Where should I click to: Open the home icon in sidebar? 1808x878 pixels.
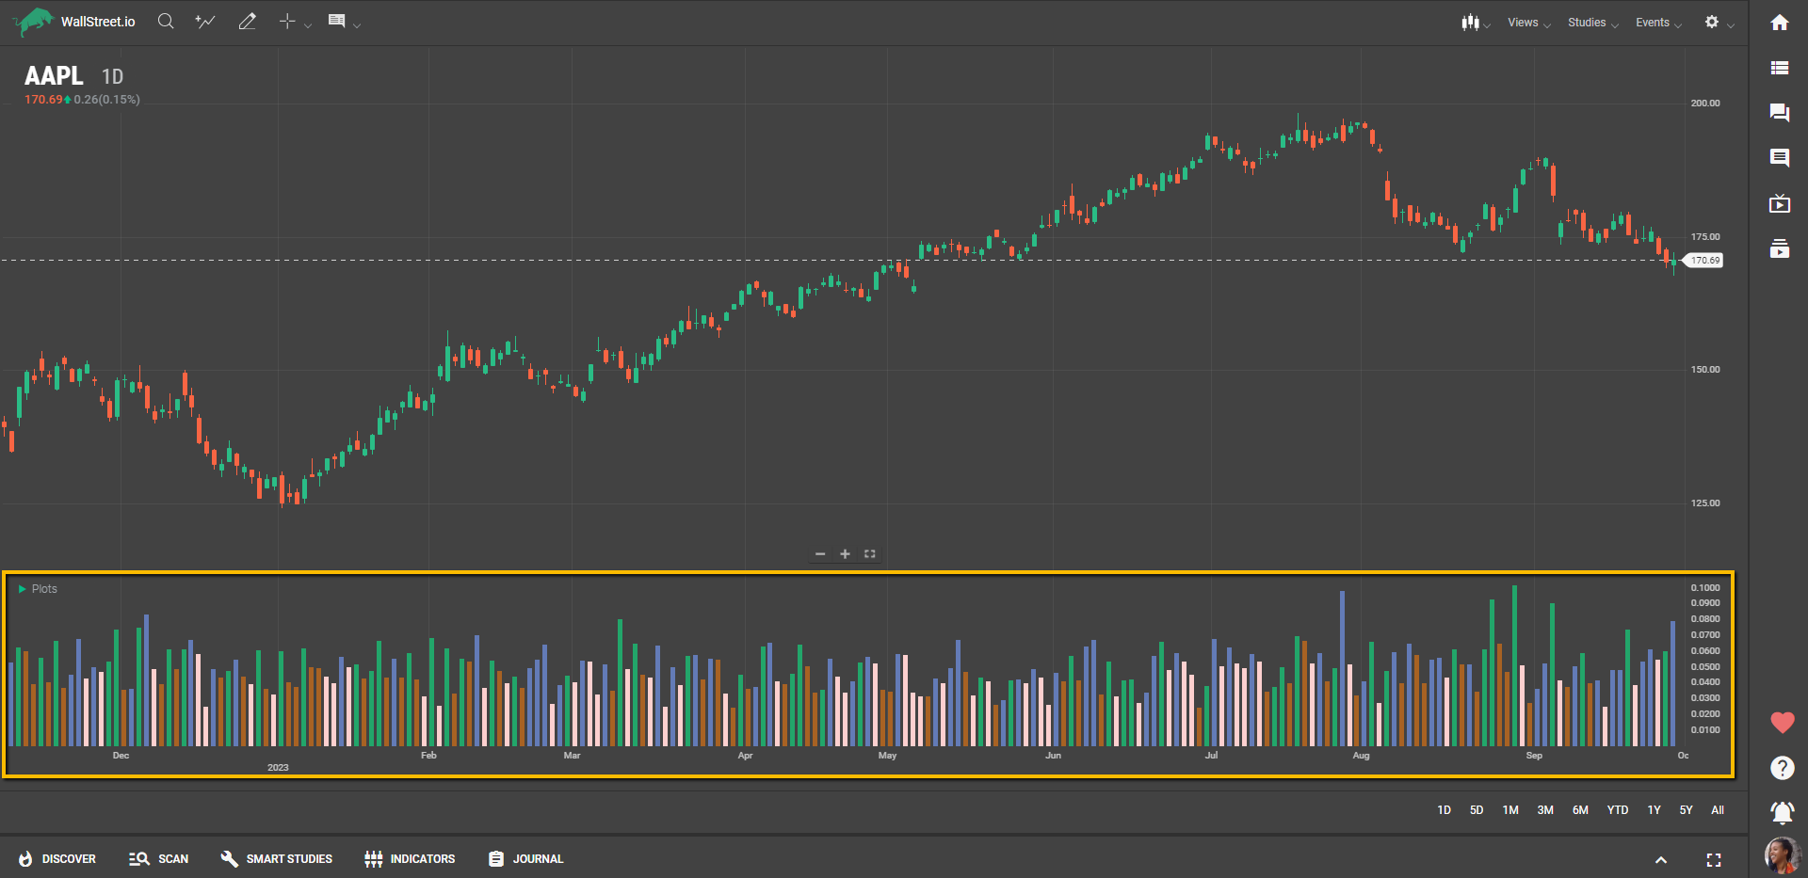pyautogui.click(x=1779, y=23)
